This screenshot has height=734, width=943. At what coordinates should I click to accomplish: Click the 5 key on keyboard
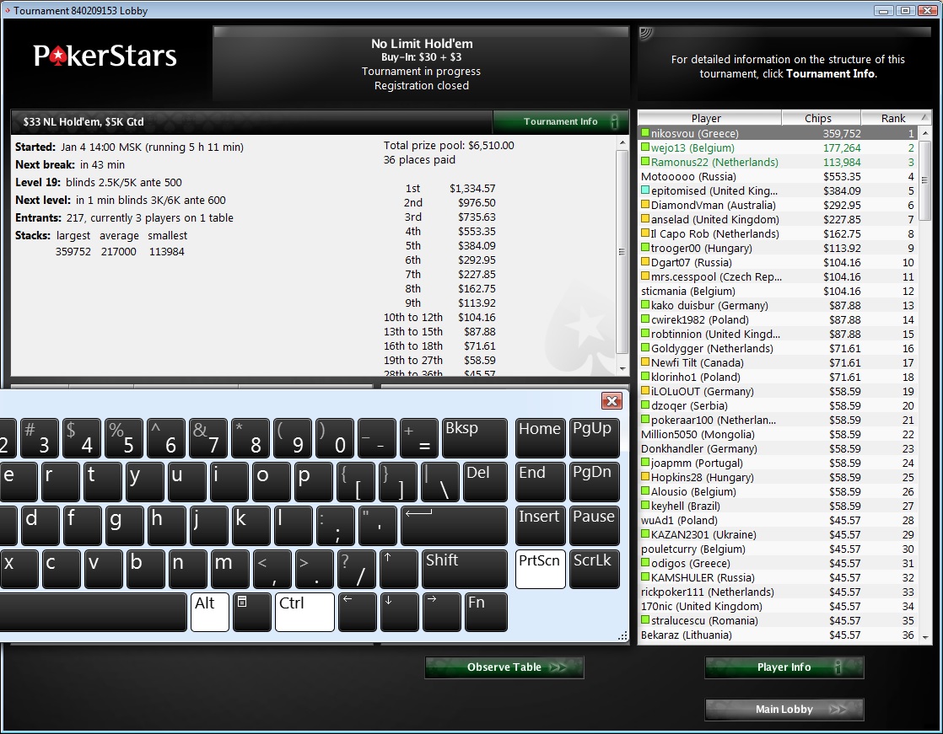tap(124, 438)
